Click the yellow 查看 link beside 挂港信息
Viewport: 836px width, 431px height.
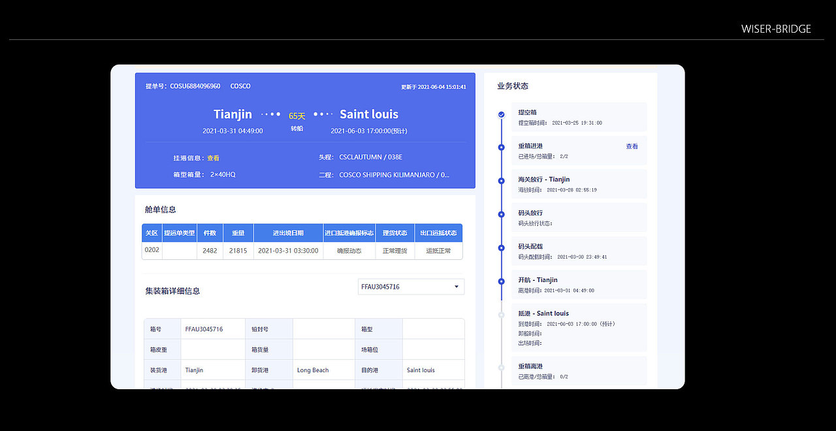(x=213, y=158)
